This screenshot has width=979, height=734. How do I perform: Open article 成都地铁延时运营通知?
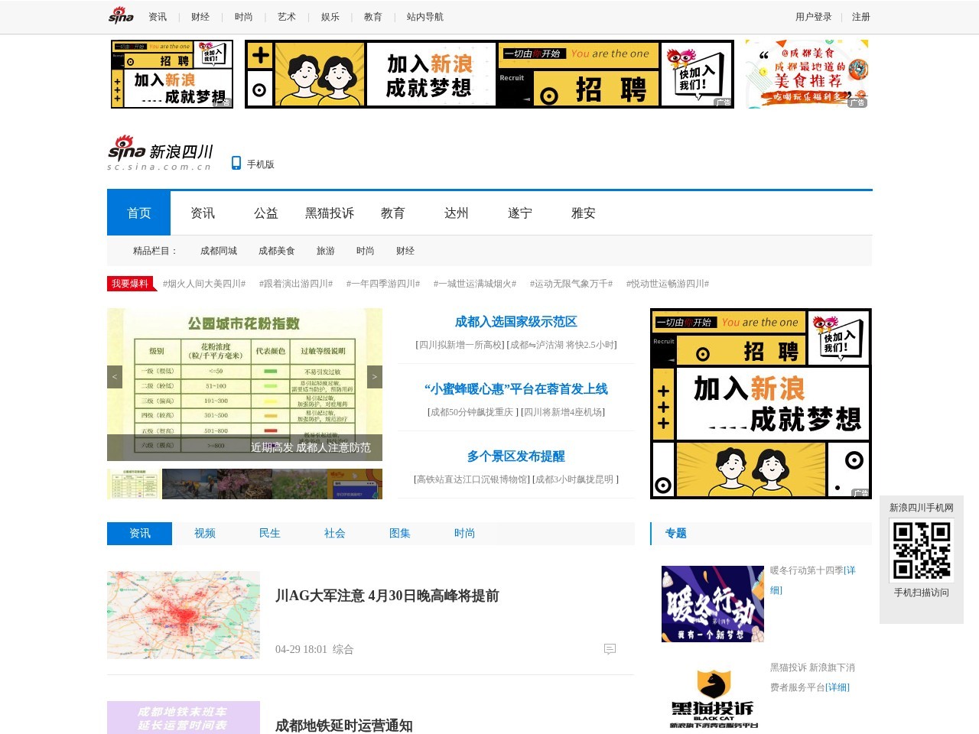[x=344, y=726]
